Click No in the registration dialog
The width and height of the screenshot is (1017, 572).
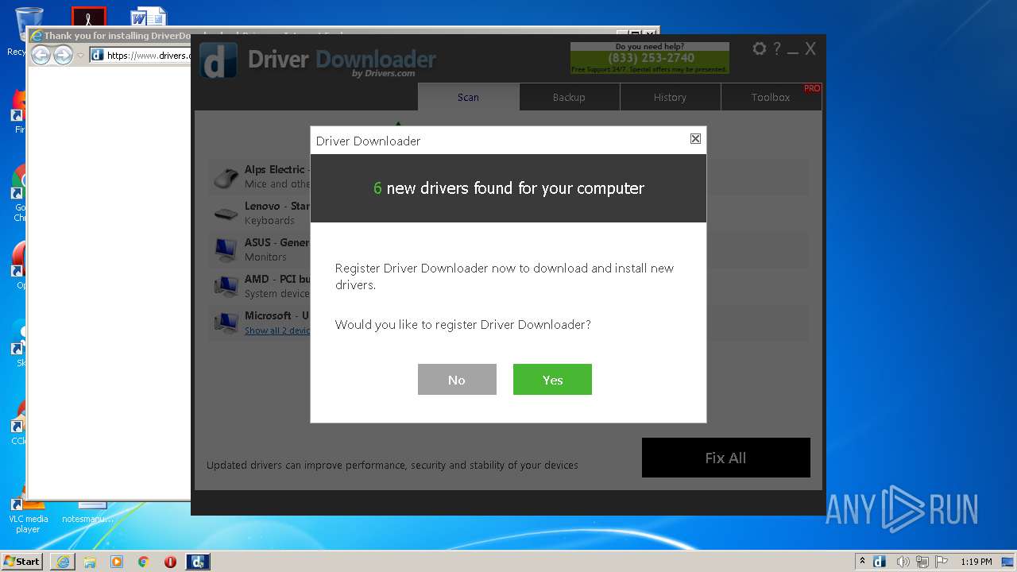coord(457,379)
